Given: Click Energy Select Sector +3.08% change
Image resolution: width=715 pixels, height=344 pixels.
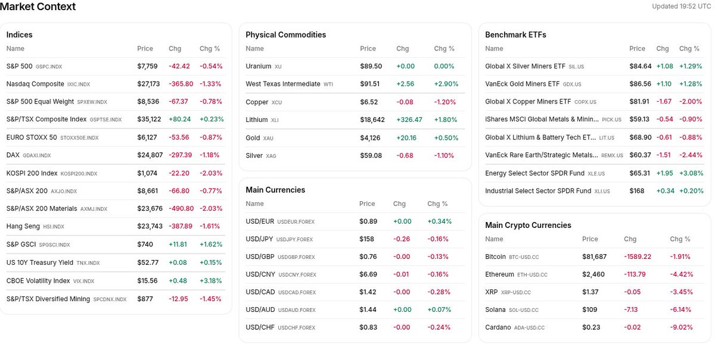Looking at the screenshot, I should click(692, 173).
